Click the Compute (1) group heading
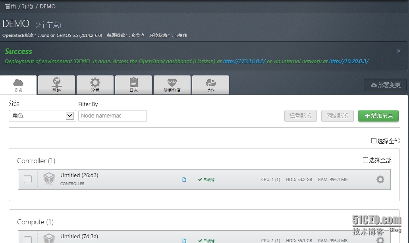The height and width of the screenshot is (243, 409). [x=35, y=222]
